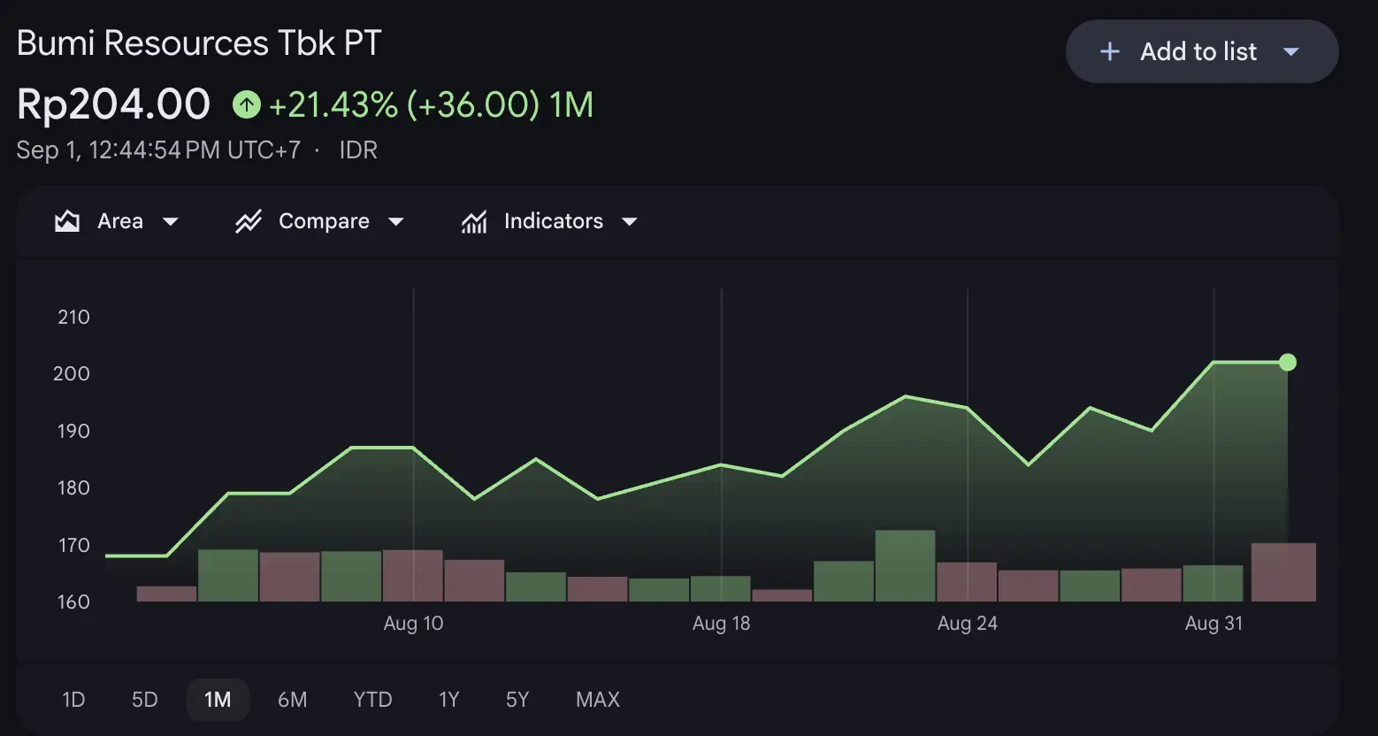Click the Add to list button label
Image resolution: width=1378 pixels, height=736 pixels.
(x=1198, y=52)
